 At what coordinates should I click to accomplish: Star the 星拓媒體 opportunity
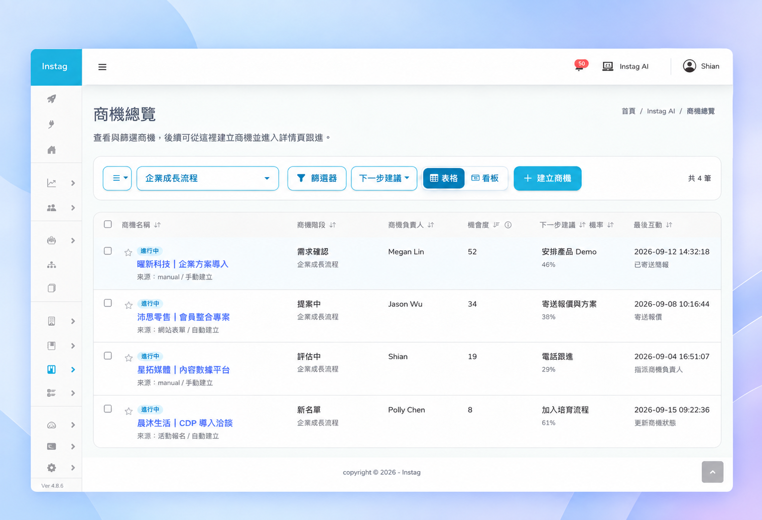pos(129,358)
